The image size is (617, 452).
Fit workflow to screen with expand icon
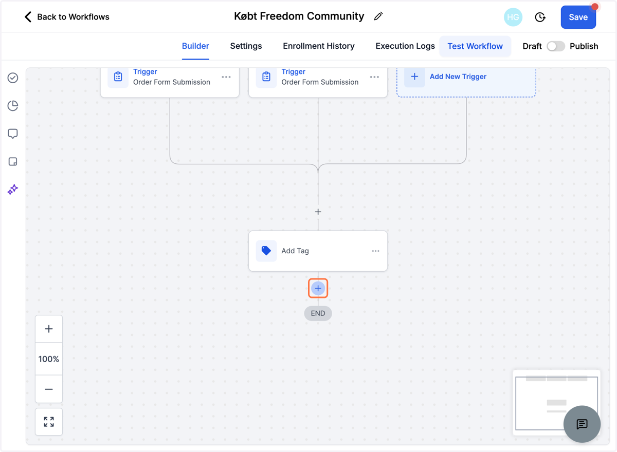[49, 422]
